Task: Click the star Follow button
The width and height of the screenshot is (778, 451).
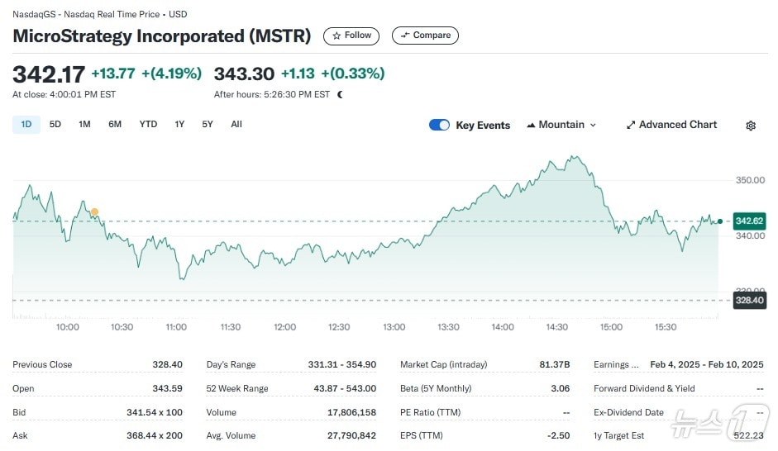Action: point(351,36)
